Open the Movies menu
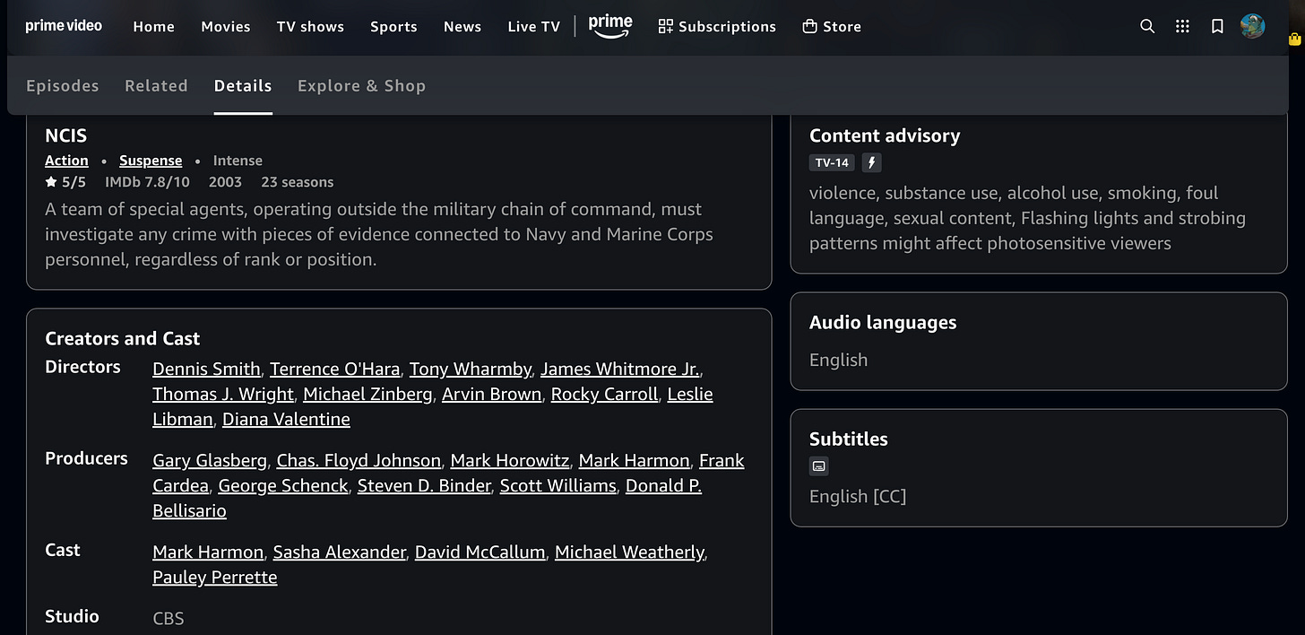Image resolution: width=1305 pixels, height=635 pixels. [x=226, y=27]
